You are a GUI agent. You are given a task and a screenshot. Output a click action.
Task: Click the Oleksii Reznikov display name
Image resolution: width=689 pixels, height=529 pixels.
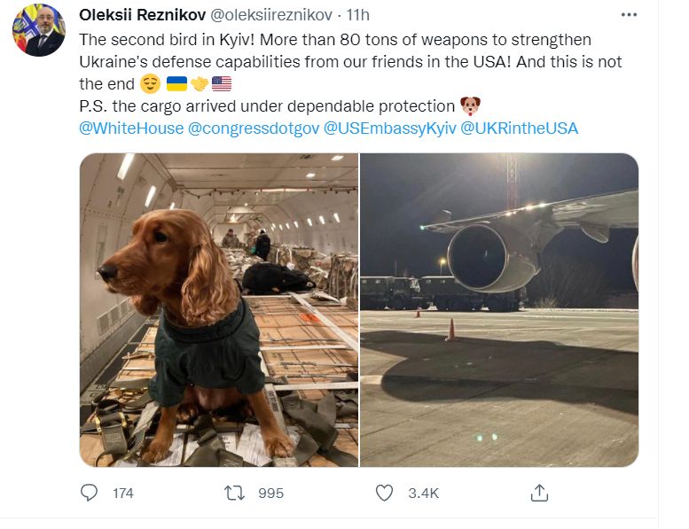143,15
